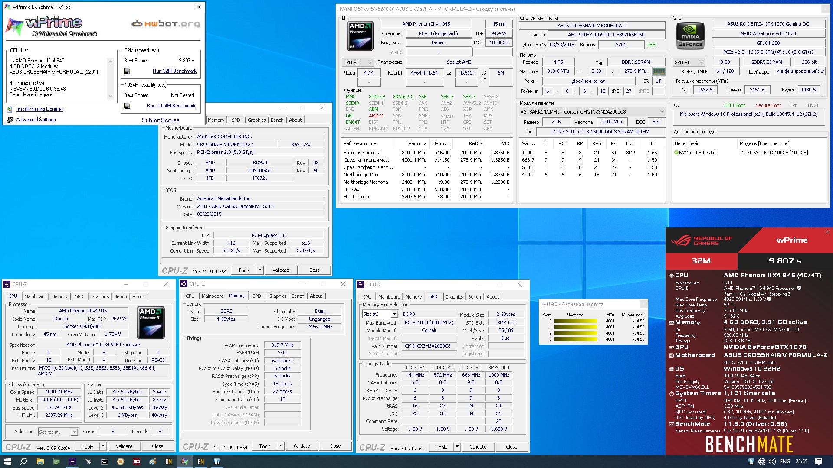
Task: Click the green memory chip icon beside 275.9 МГц
Action: (x=659, y=71)
